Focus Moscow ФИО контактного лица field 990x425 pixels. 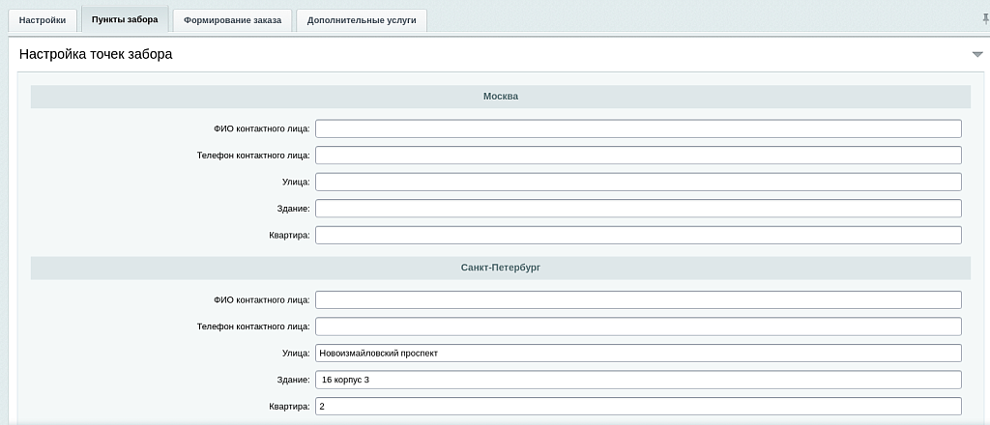tap(638, 128)
